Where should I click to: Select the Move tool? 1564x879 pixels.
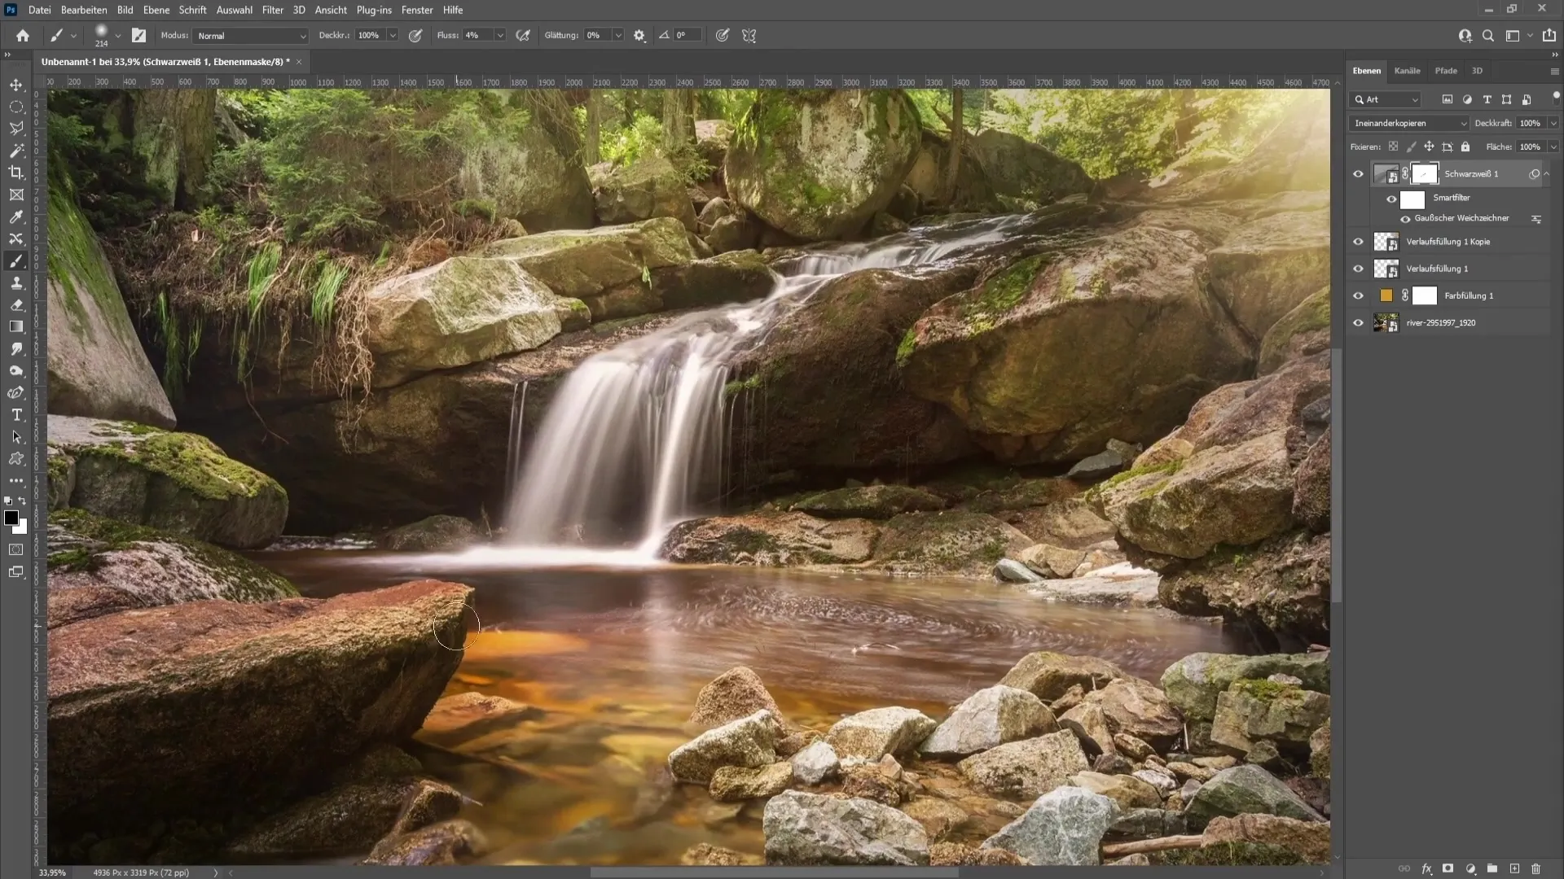(16, 84)
